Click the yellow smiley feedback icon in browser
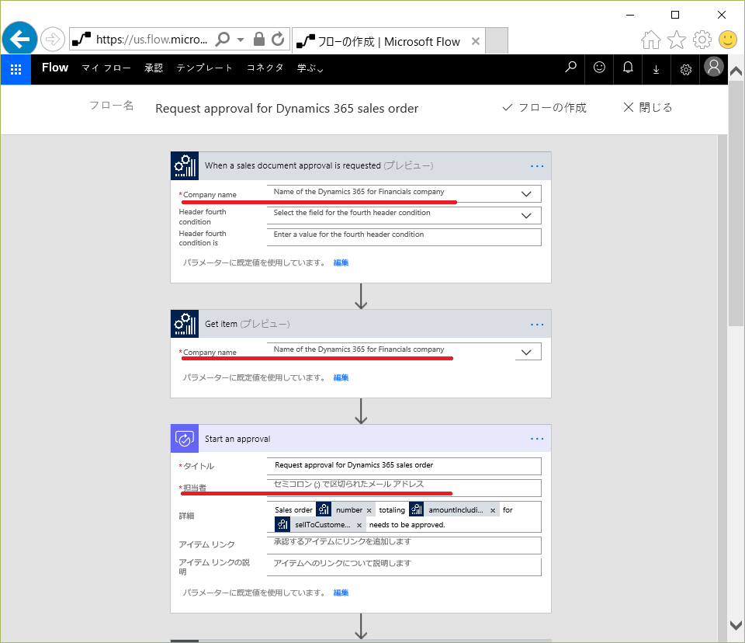Image resolution: width=745 pixels, height=643 pixels. (x=727, y=40)
